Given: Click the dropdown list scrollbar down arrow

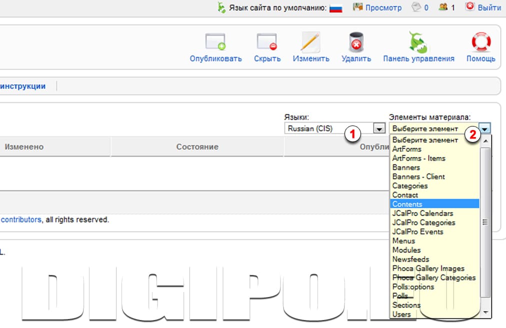Looking at the screenshot, I should 484,312.
